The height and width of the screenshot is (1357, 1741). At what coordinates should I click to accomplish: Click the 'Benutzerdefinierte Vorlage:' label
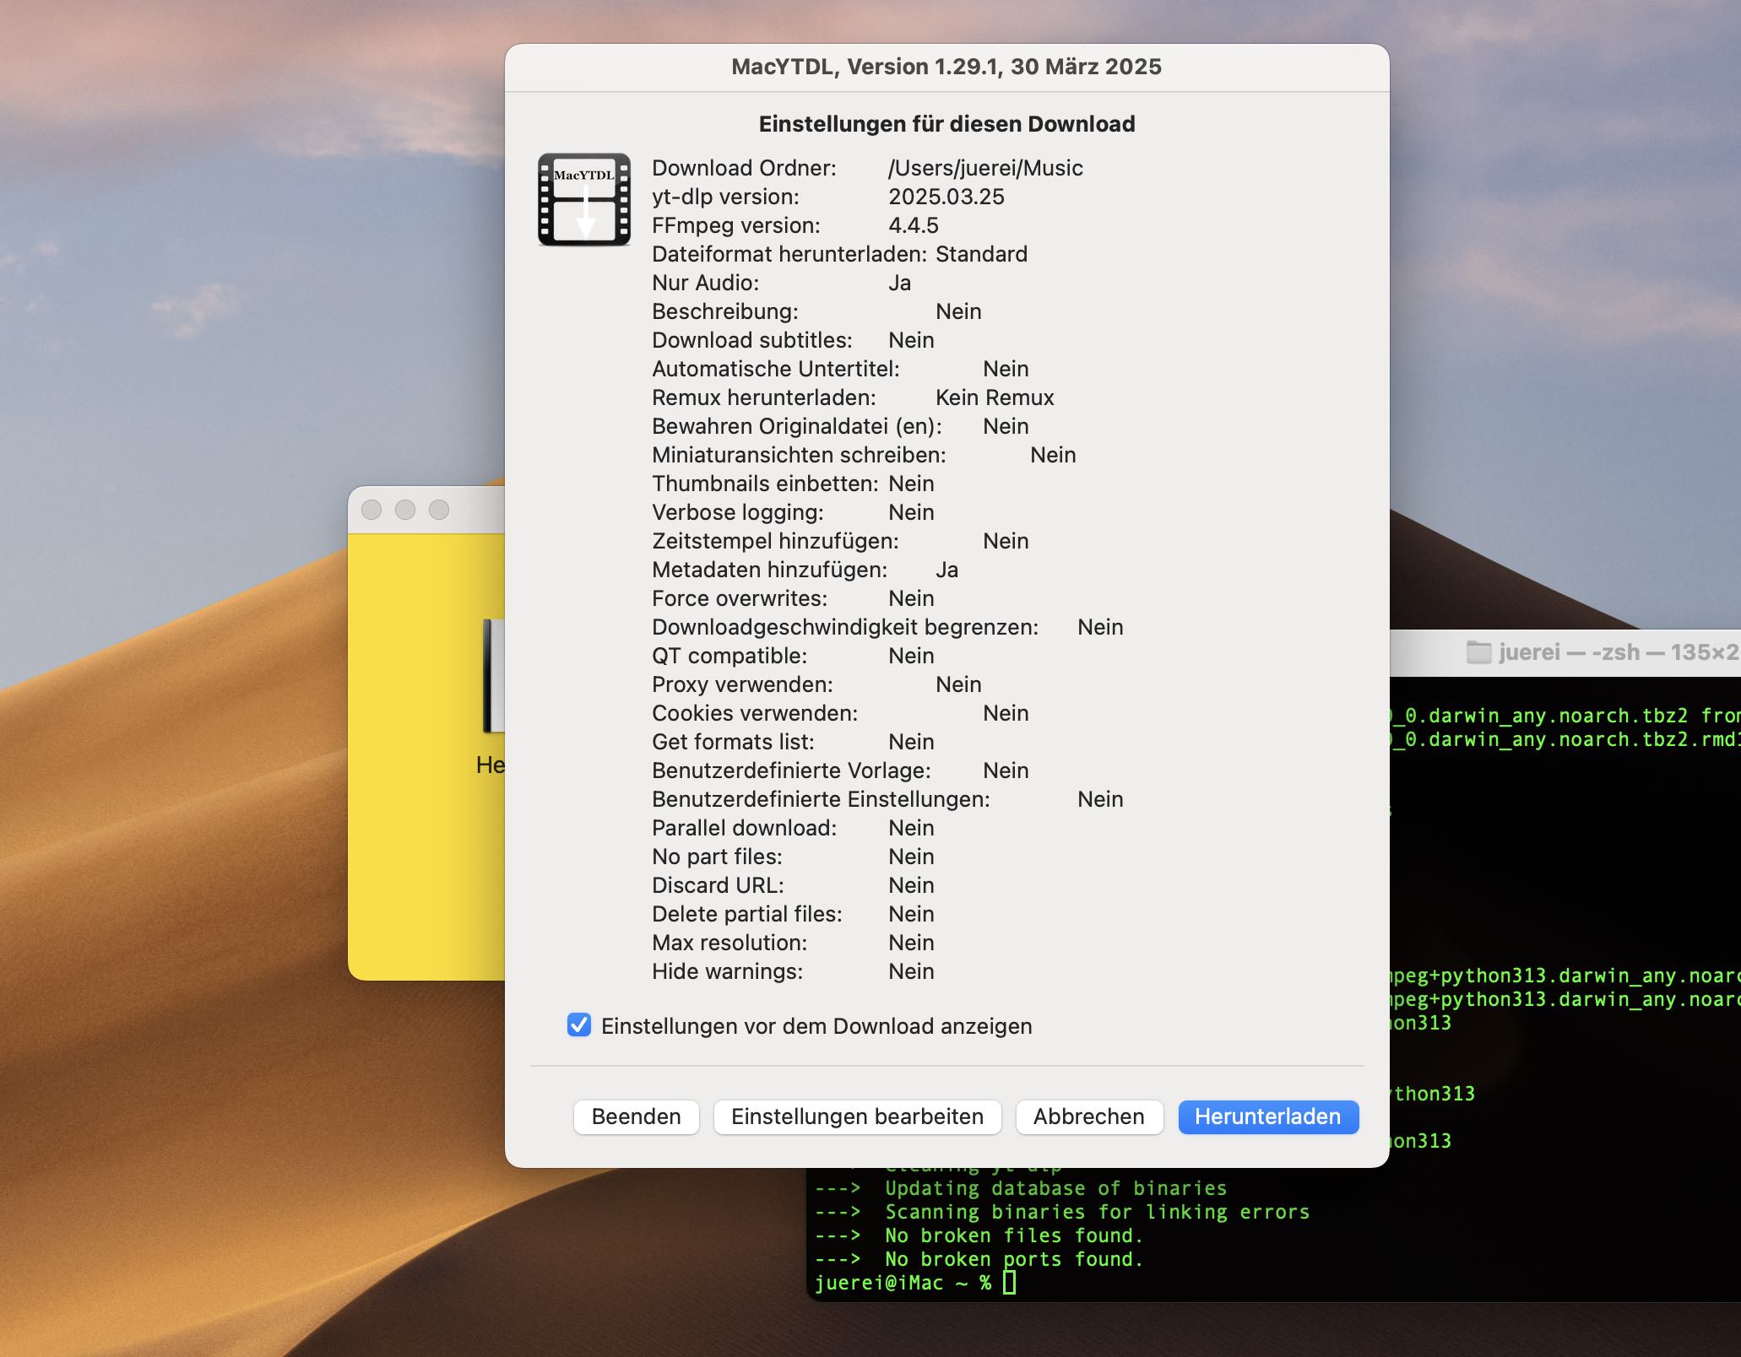point(791,770)
